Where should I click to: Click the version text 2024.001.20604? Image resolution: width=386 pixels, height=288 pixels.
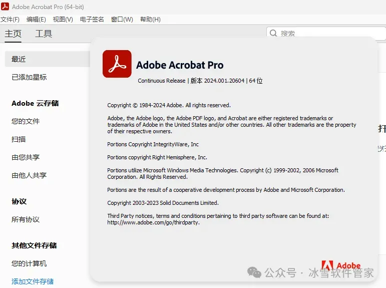(224, 81)
